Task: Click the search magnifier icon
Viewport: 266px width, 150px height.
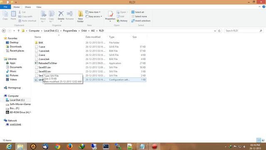Action: point(261,31)
